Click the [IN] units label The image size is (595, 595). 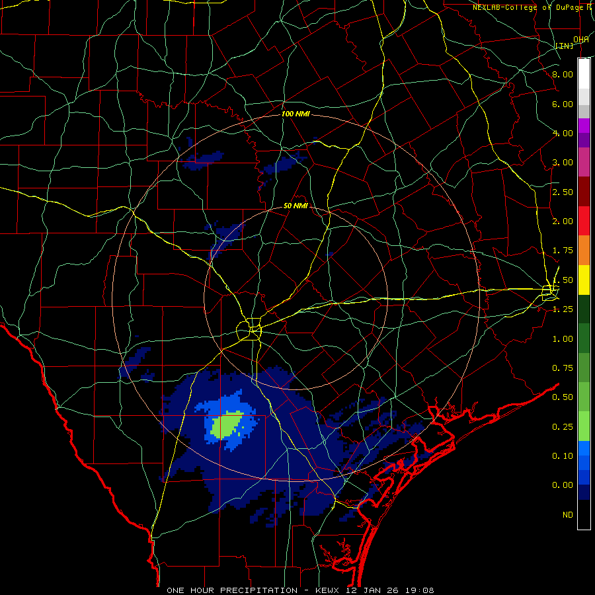point(565,46)
